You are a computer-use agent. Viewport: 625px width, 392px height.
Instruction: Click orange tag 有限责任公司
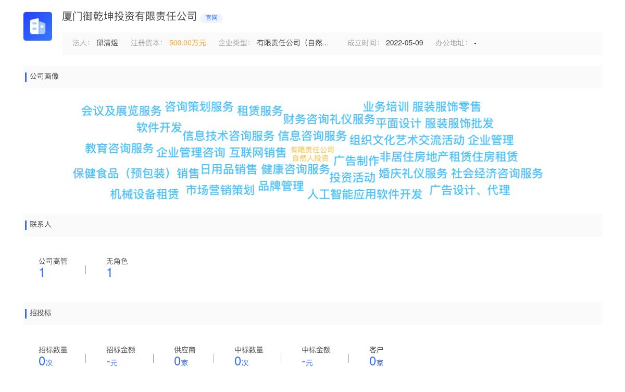pos(312,150)
